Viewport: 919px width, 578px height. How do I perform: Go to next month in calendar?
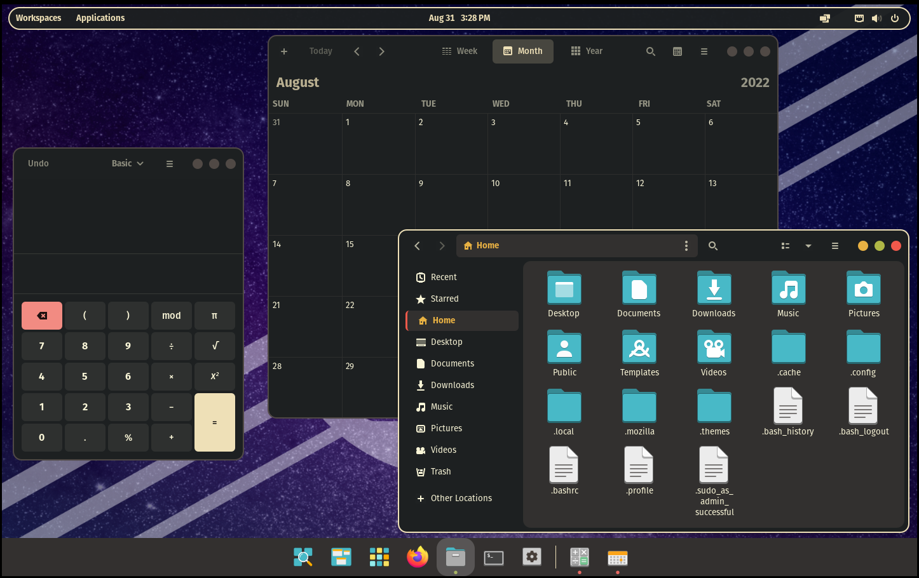point(381,51)
